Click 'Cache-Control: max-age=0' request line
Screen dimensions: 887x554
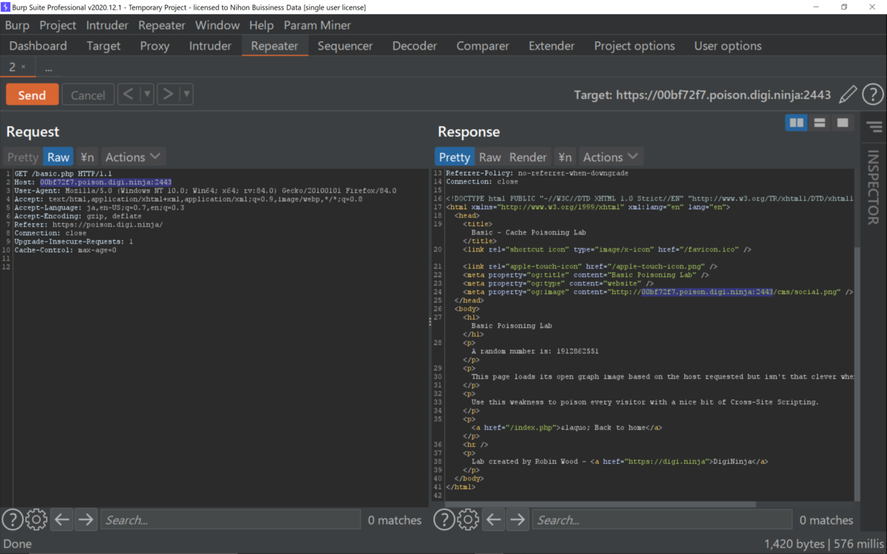65,250
